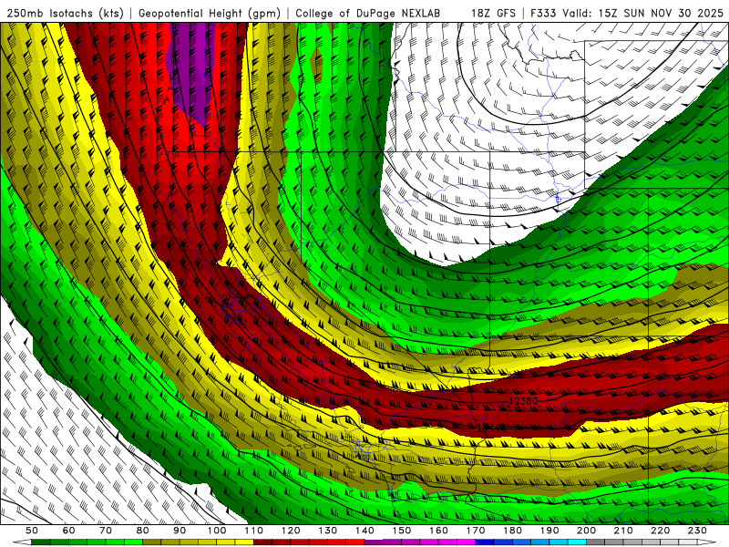
Task: Click the 150 value on the color scale
Action: [x=402, y=531]
